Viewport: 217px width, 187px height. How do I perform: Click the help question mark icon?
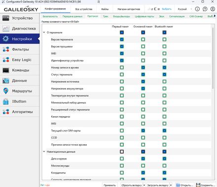coord(205,9)
